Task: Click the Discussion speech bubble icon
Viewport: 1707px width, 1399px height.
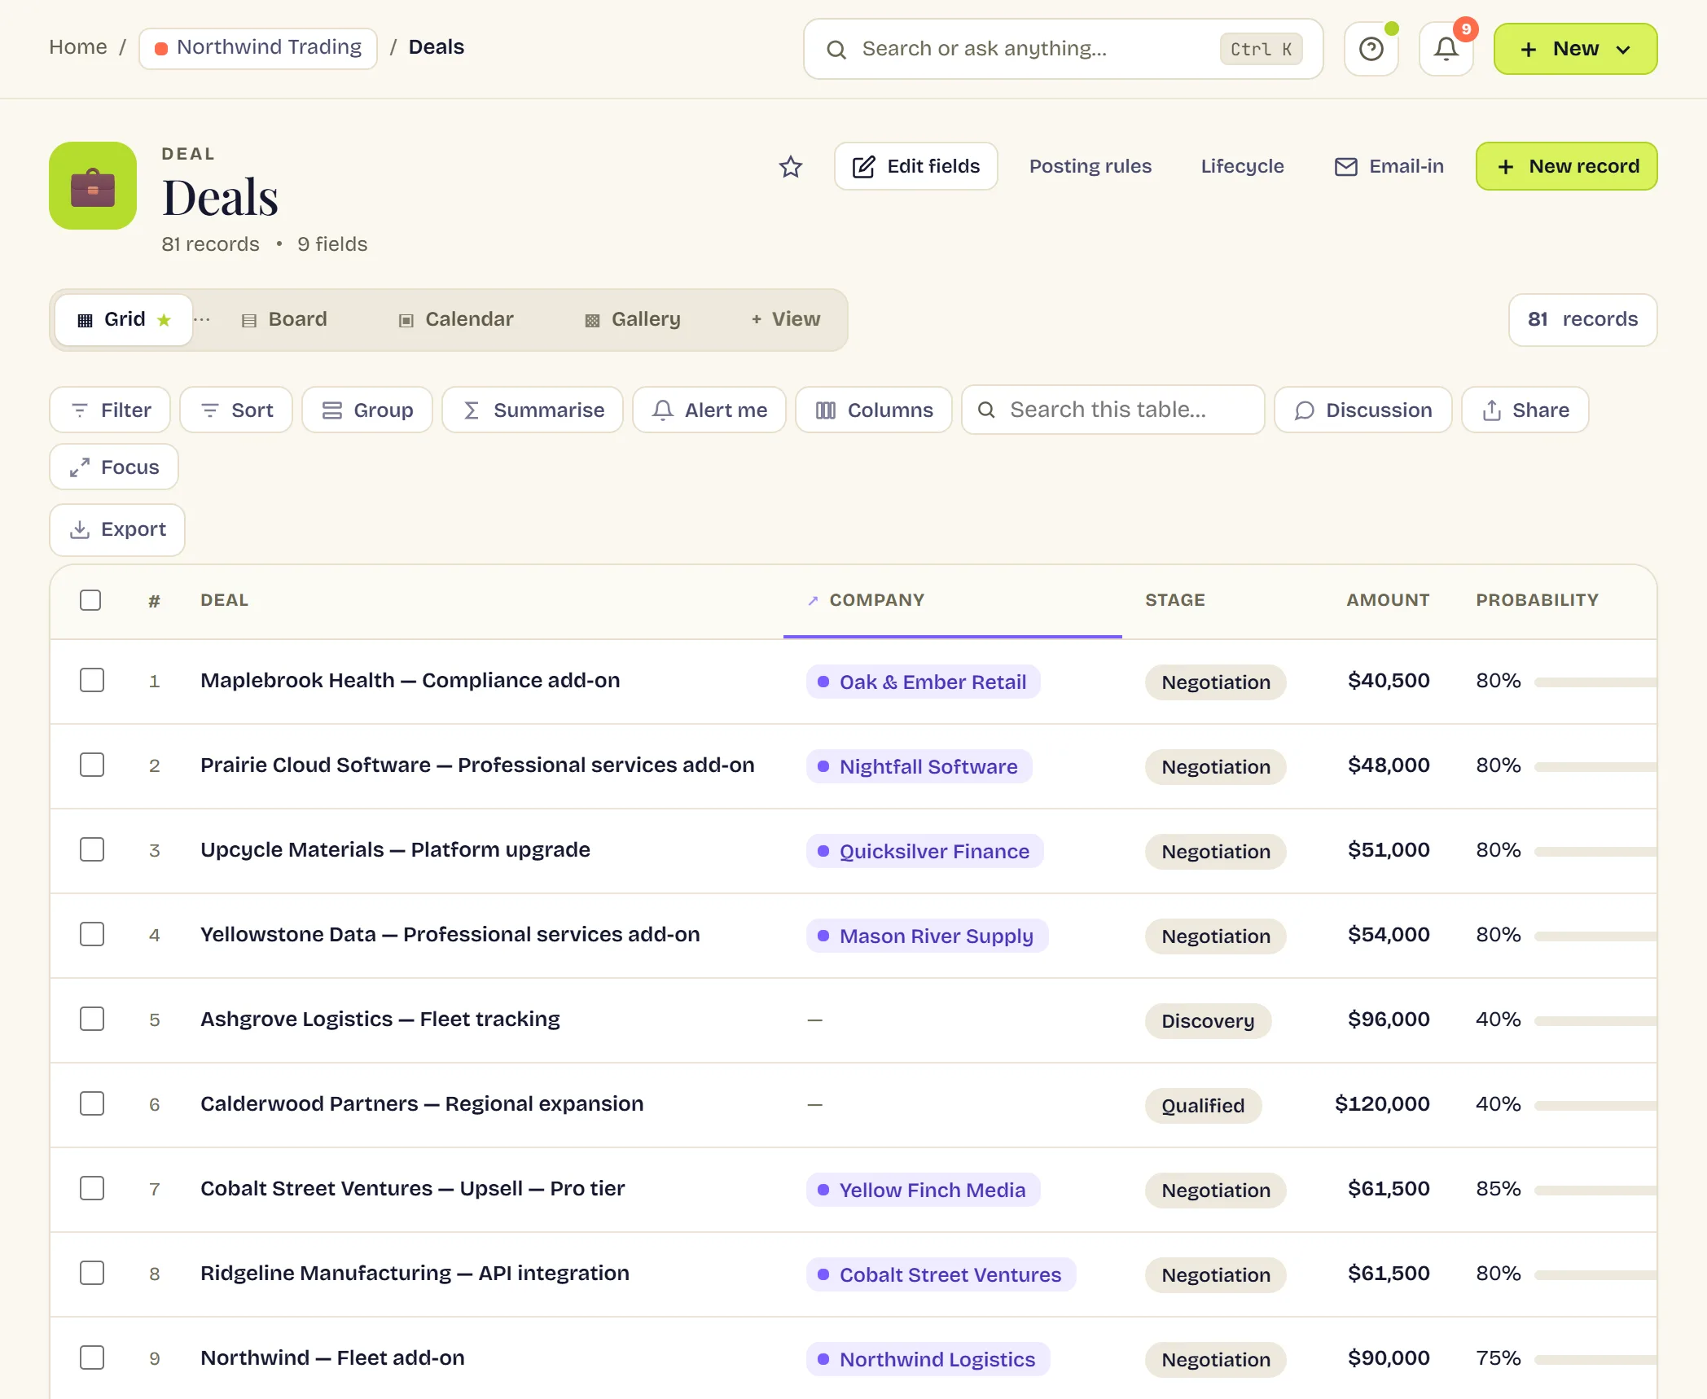Action: pos(1305,410)
